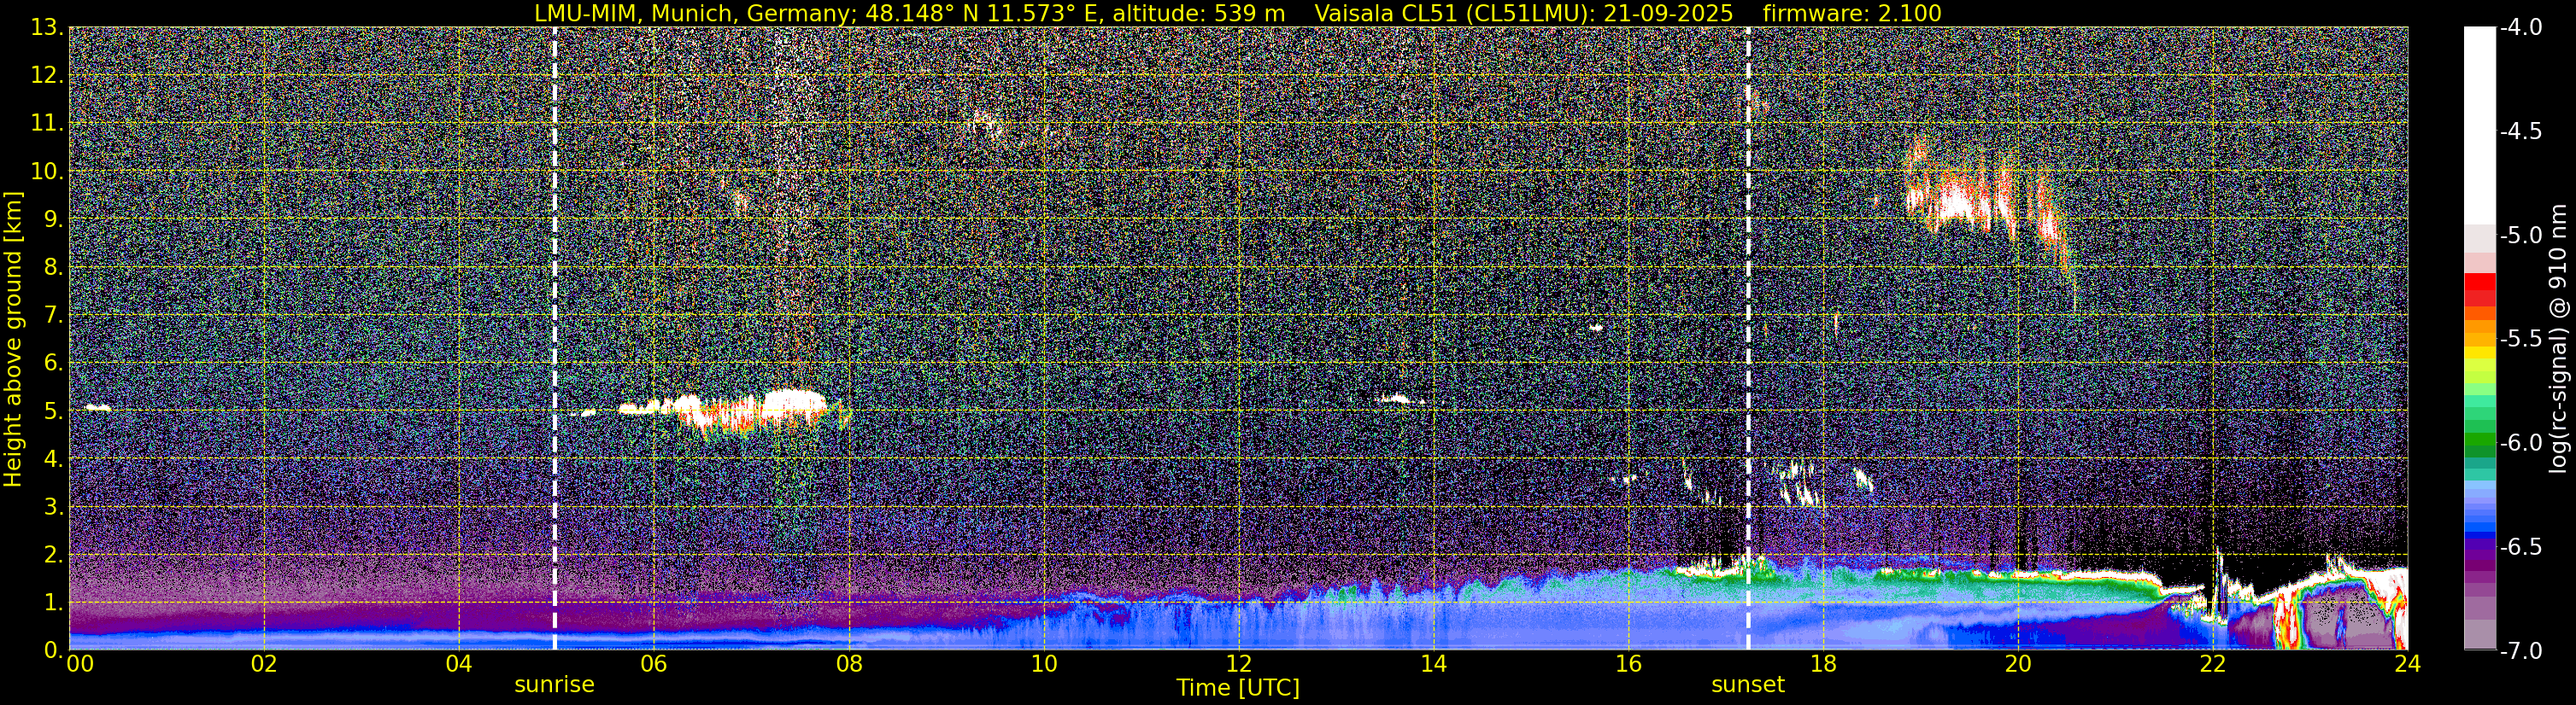Screen dimensions: 2576x705
Task: Click the 4. height tick label
Action: pyautogui.click(x=53, y=458)
